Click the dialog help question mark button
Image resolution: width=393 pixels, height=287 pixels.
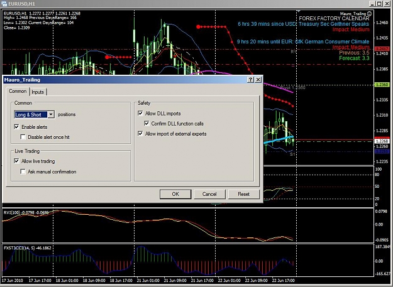point(250,80)
